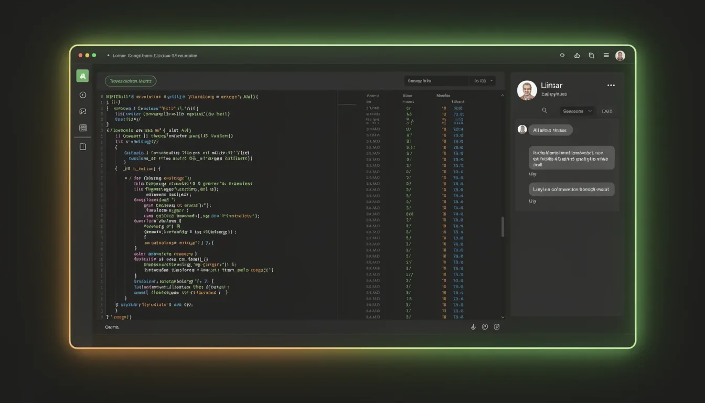
Task: Open the hamburger menu in the title bar
Action: 606,55
